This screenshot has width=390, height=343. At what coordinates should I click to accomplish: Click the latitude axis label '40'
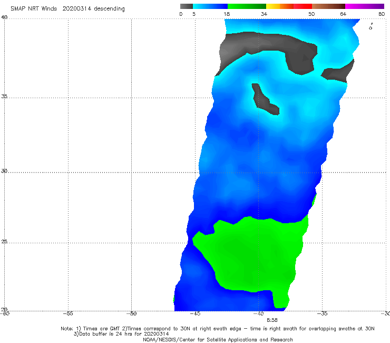pyautogui.click(x=4, y=17)
